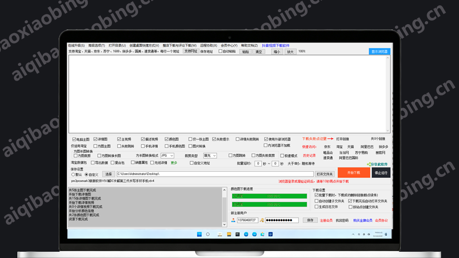The width and height of the screenshot is (459, 258).
Task: Click the blue 显示浏览器 button
Action: [x=379, y=52]
